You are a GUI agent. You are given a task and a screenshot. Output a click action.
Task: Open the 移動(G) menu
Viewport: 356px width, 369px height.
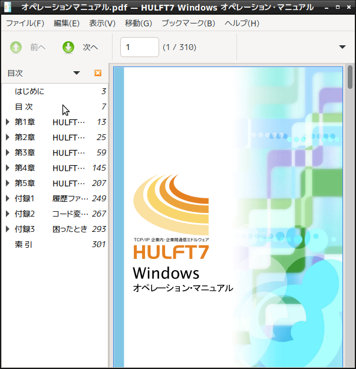pyautogui.click(x=139, y=24)
